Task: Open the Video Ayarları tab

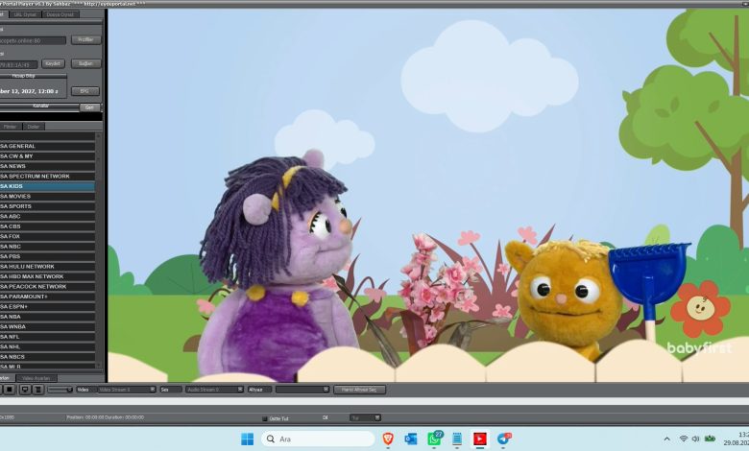Action: pos(36,378)
